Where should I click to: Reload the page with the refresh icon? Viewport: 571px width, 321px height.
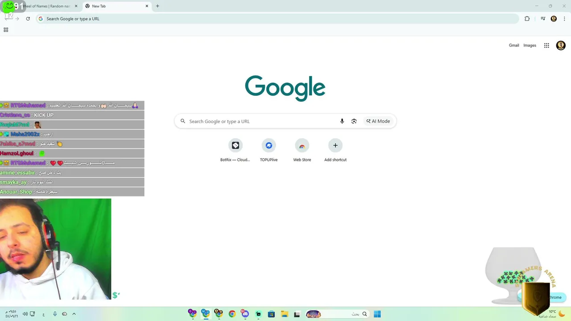(x=28, y=19)
